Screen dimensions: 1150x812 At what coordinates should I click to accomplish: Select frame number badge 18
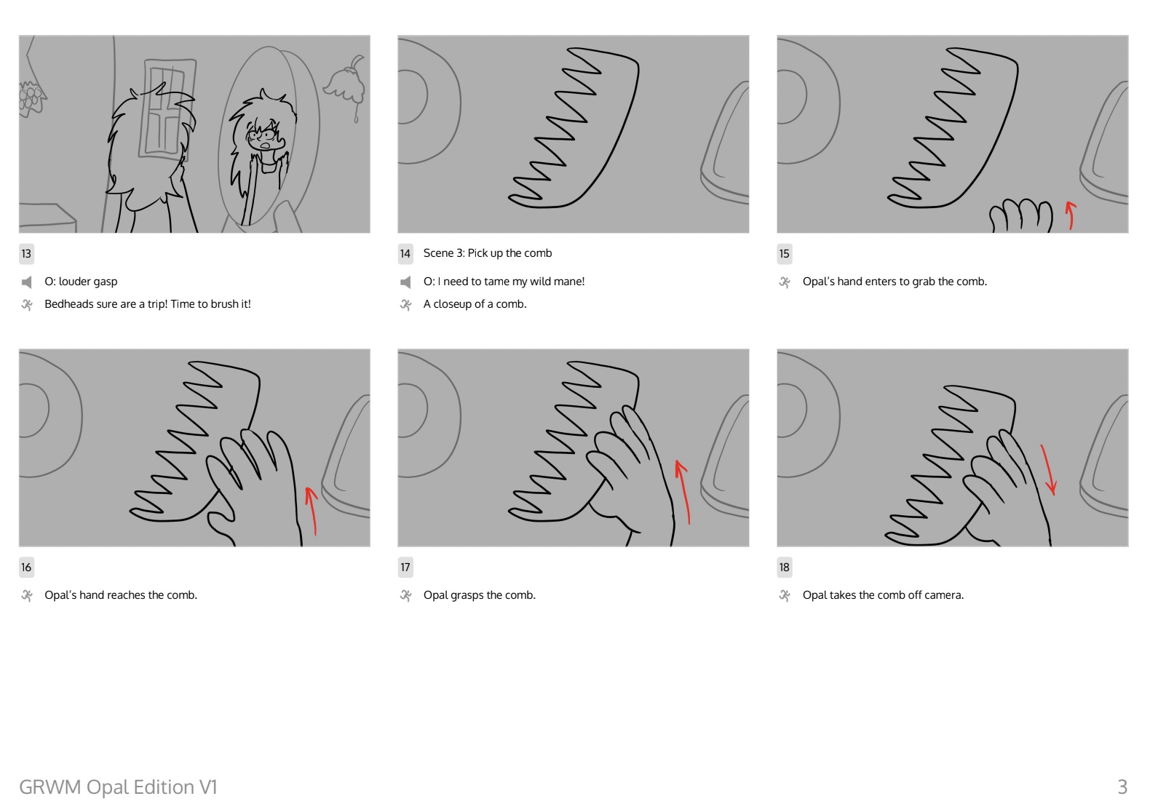pos(784,568)
